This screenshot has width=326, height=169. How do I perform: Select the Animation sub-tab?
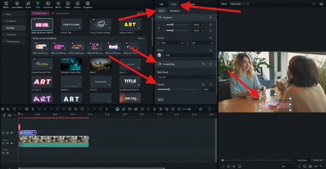click(175, 11)
